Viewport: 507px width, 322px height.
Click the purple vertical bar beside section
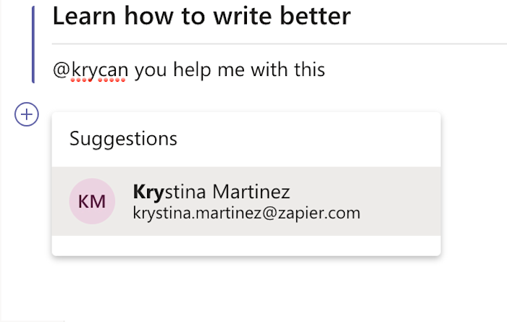33,45
